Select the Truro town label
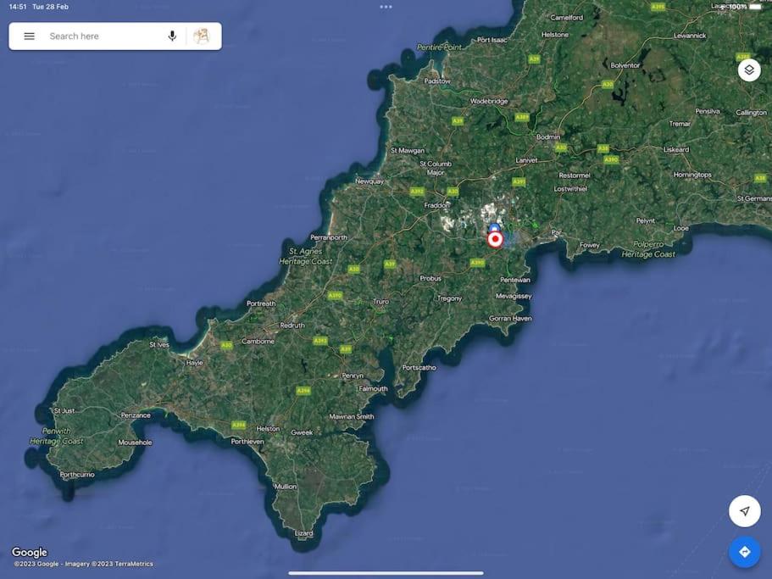The image size is (772, 579). [380, 301]
